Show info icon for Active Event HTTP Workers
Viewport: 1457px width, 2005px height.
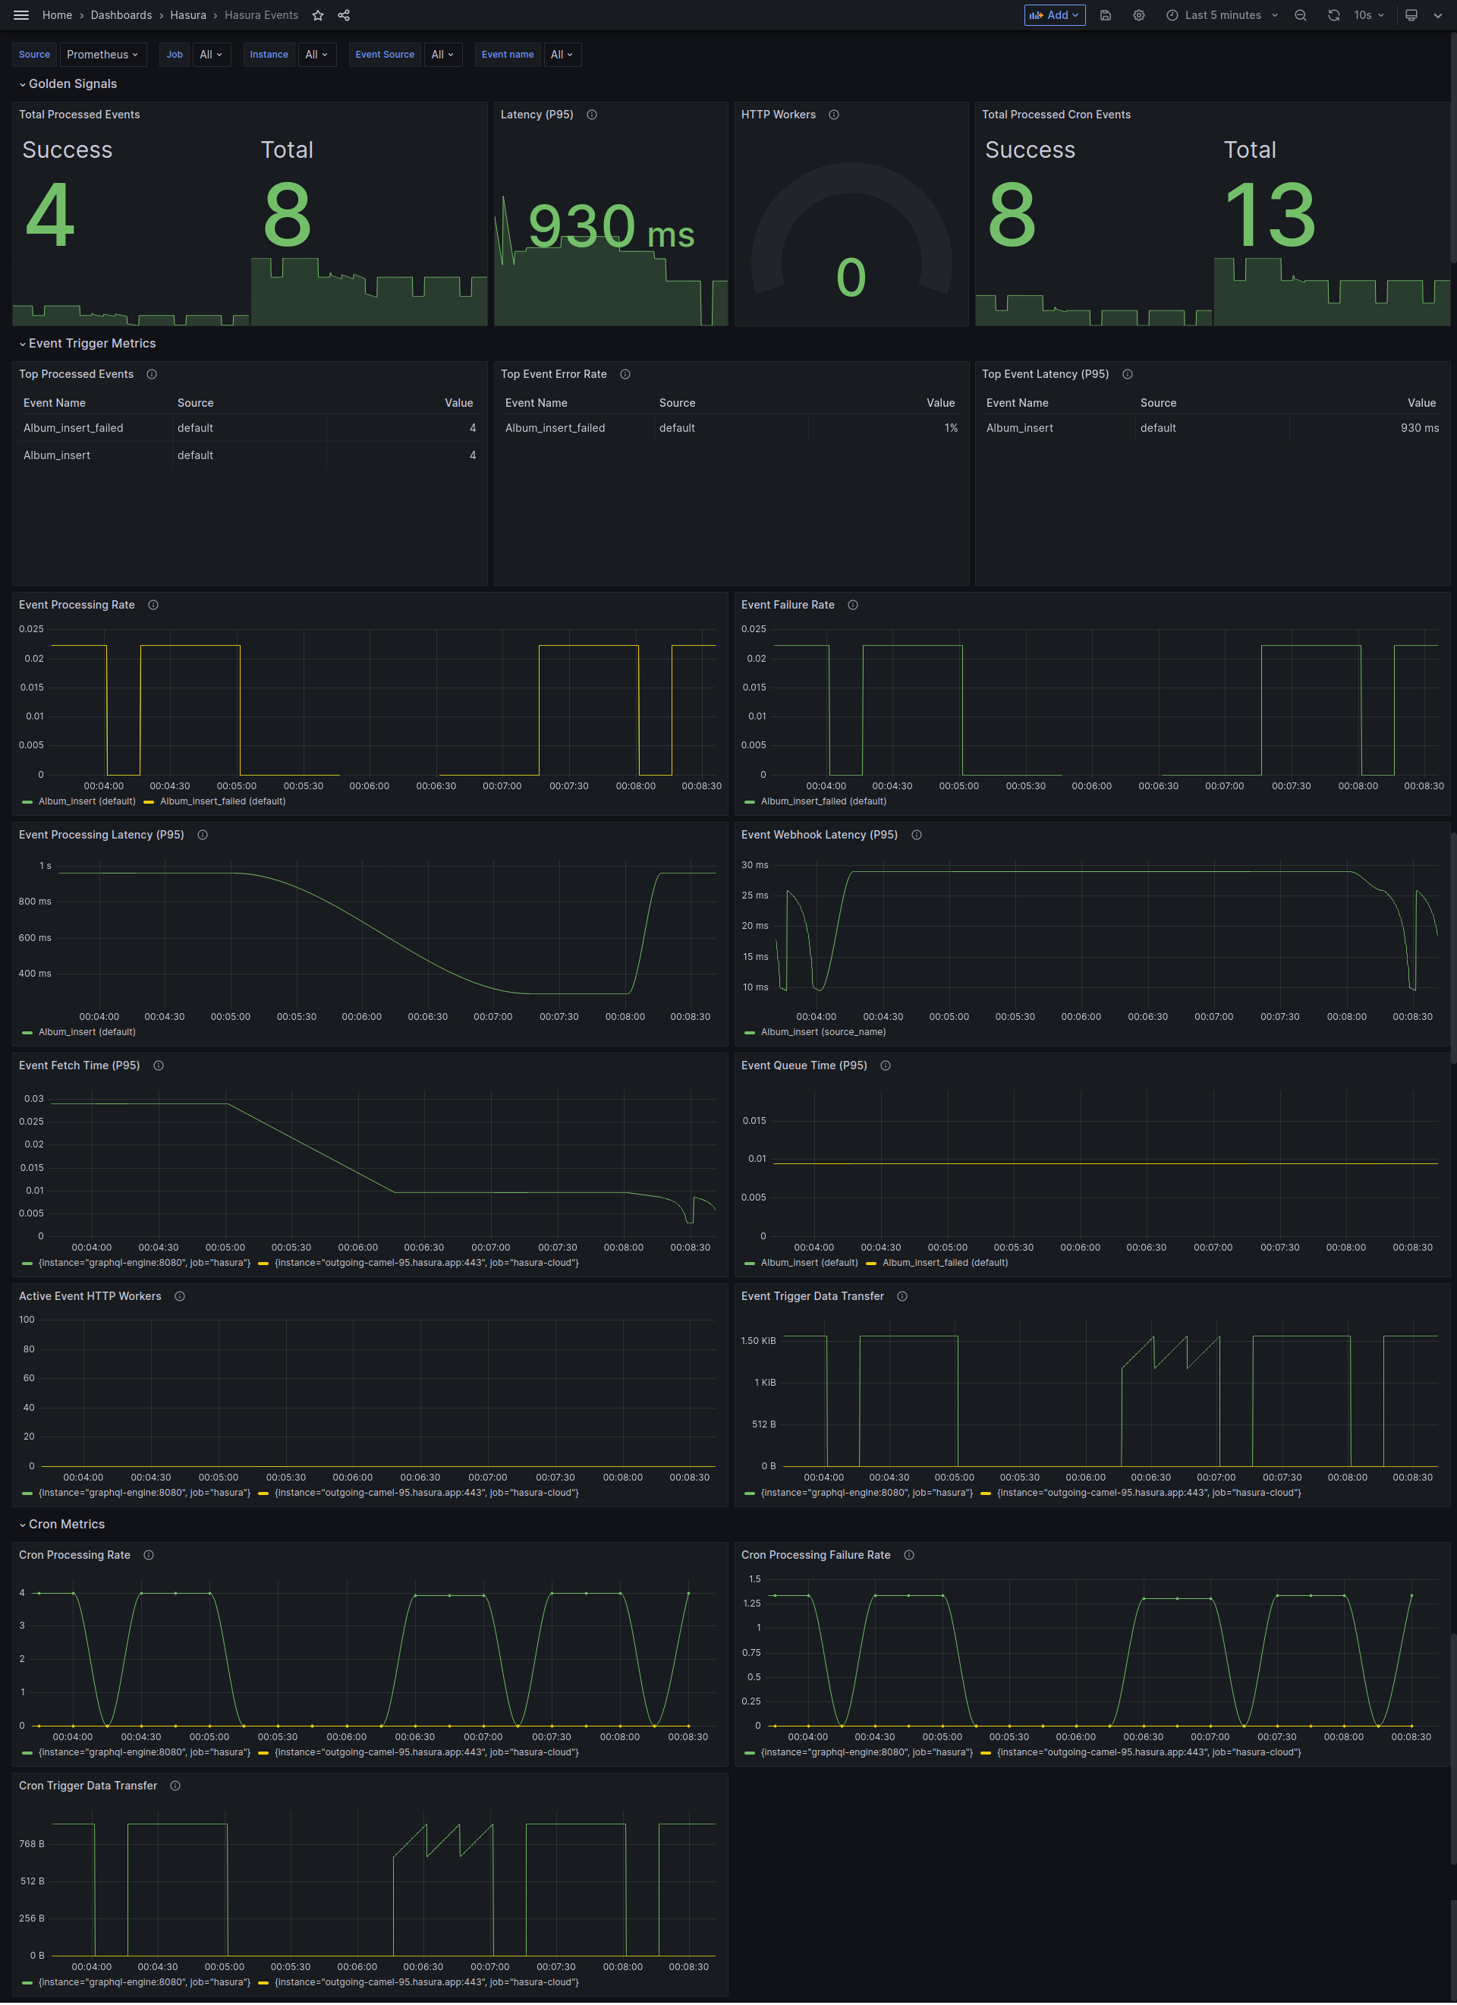[x=180, y=1297]
